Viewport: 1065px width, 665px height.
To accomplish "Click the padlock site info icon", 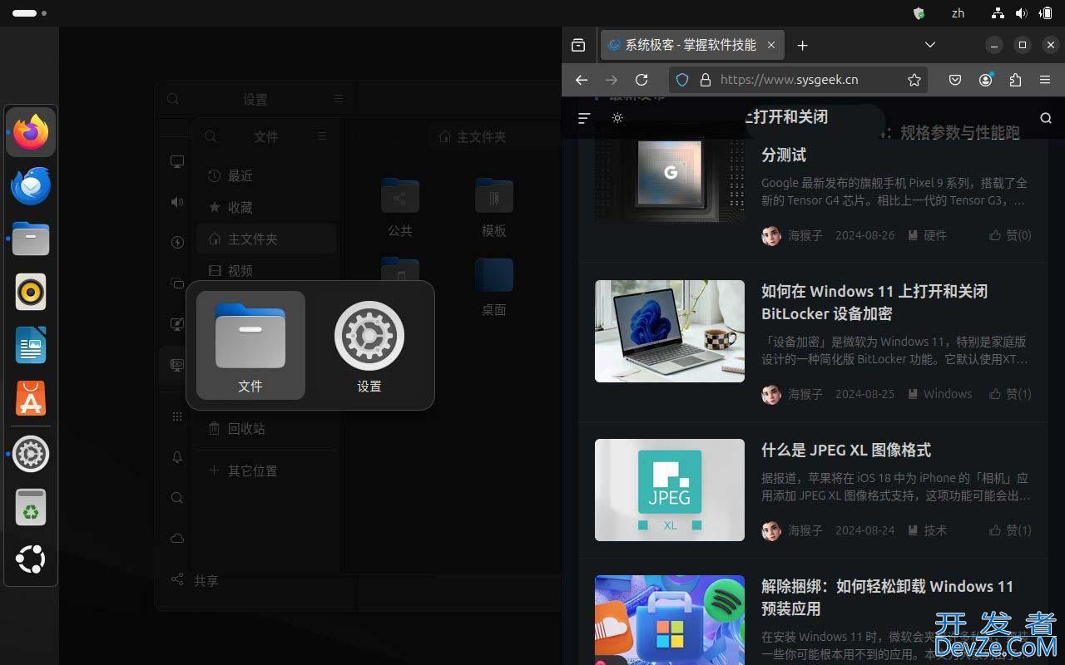I will point(706,80).
